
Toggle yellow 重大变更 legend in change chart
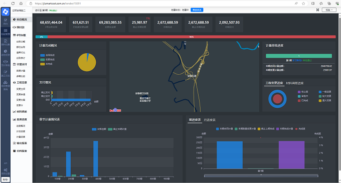[x=325, y=100]
